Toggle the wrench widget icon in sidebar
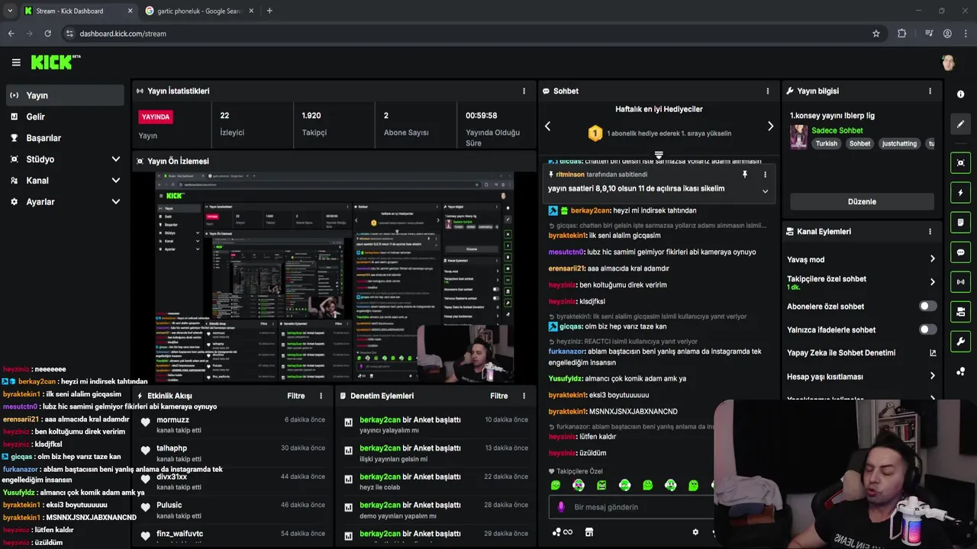The height and width of the screenshot is (549, 977). pos(960,341)
